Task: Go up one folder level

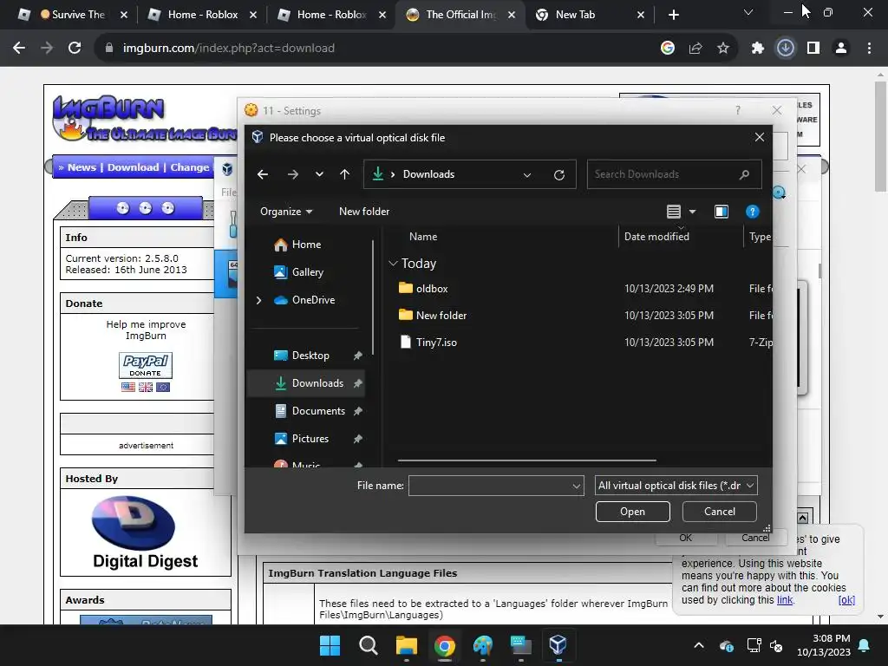Action: point(344,174)
